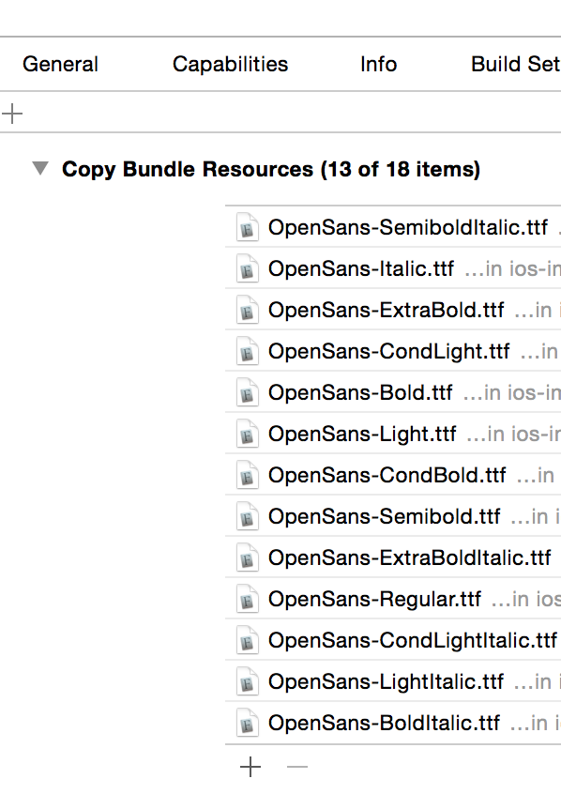Image resolution: width=561 pixels, height=794 pixels.
Task: Select the OpenSans-Semibold.ttf list entry
Action: tap(375, 516)
